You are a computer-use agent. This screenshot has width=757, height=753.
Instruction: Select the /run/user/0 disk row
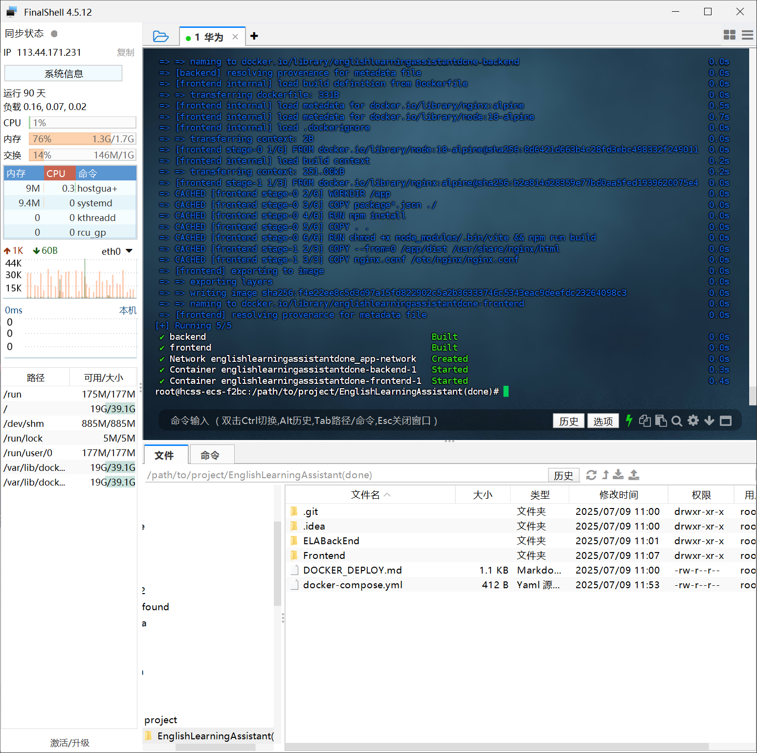pyautogui.click(x=69, y=453)
